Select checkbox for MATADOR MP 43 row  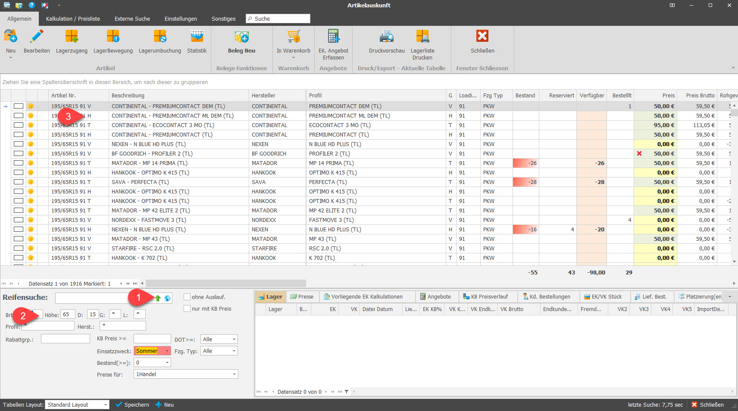pos(18,239)
